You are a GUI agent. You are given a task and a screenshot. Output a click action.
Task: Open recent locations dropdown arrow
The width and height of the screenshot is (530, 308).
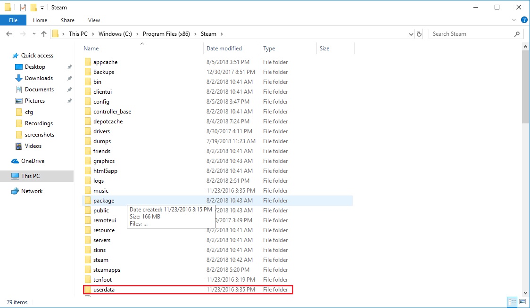tap(34, 34)
